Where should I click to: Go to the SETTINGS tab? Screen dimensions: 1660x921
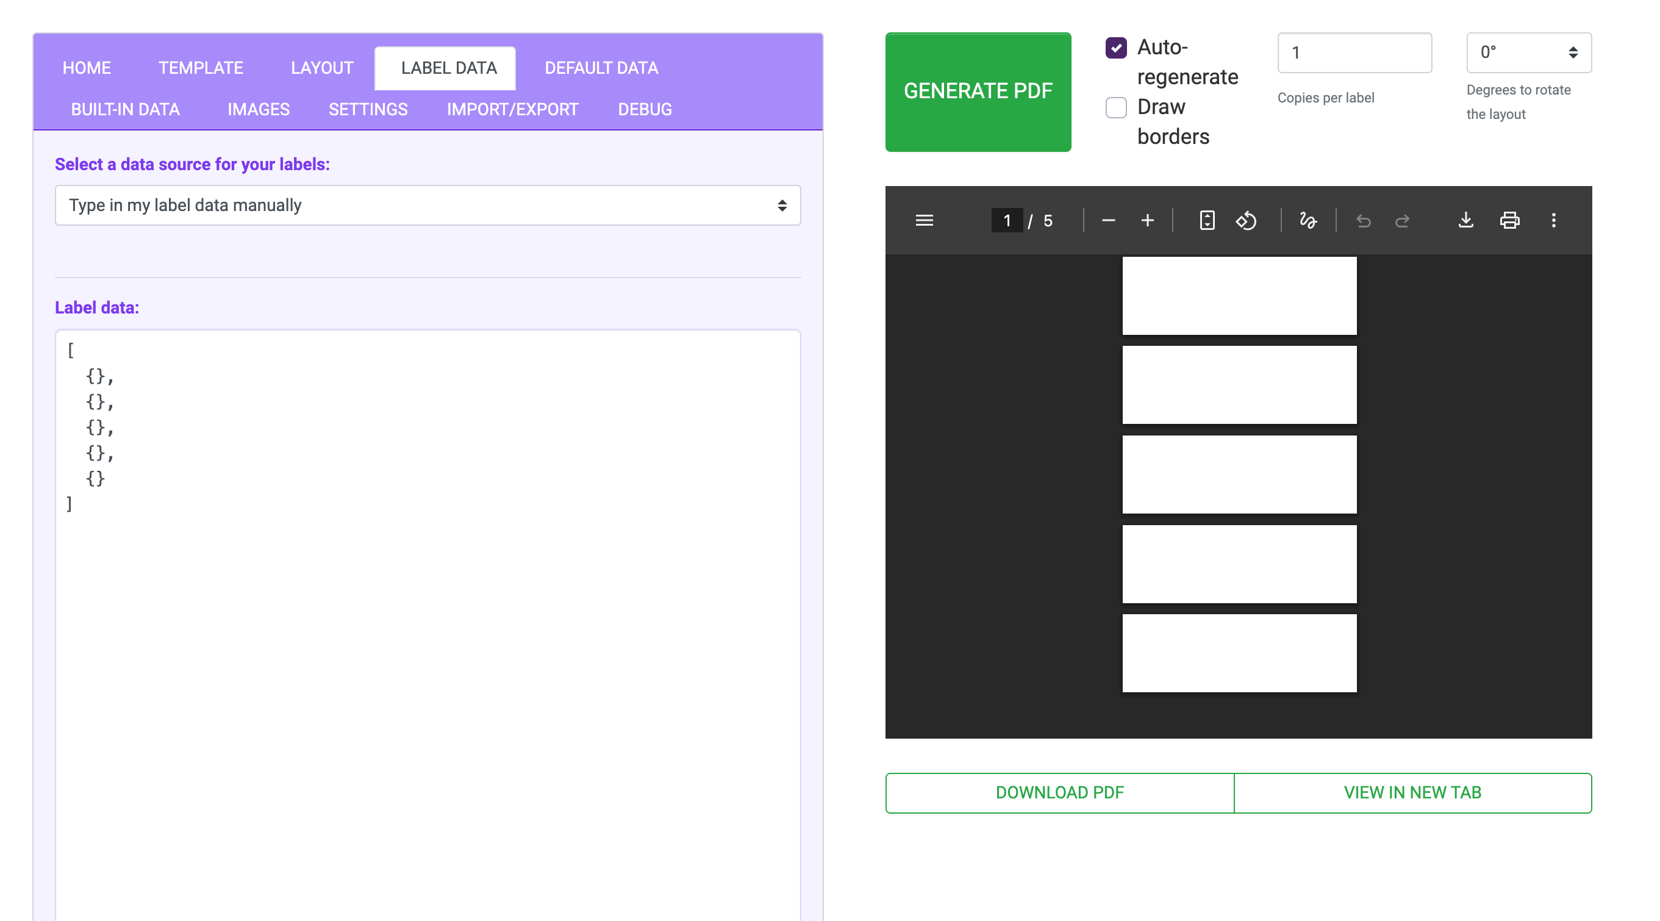pyautogui.click(x=368, y=109)
